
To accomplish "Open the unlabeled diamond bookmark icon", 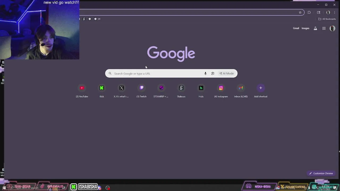I will pyautogui.click(x=90, y=19).
